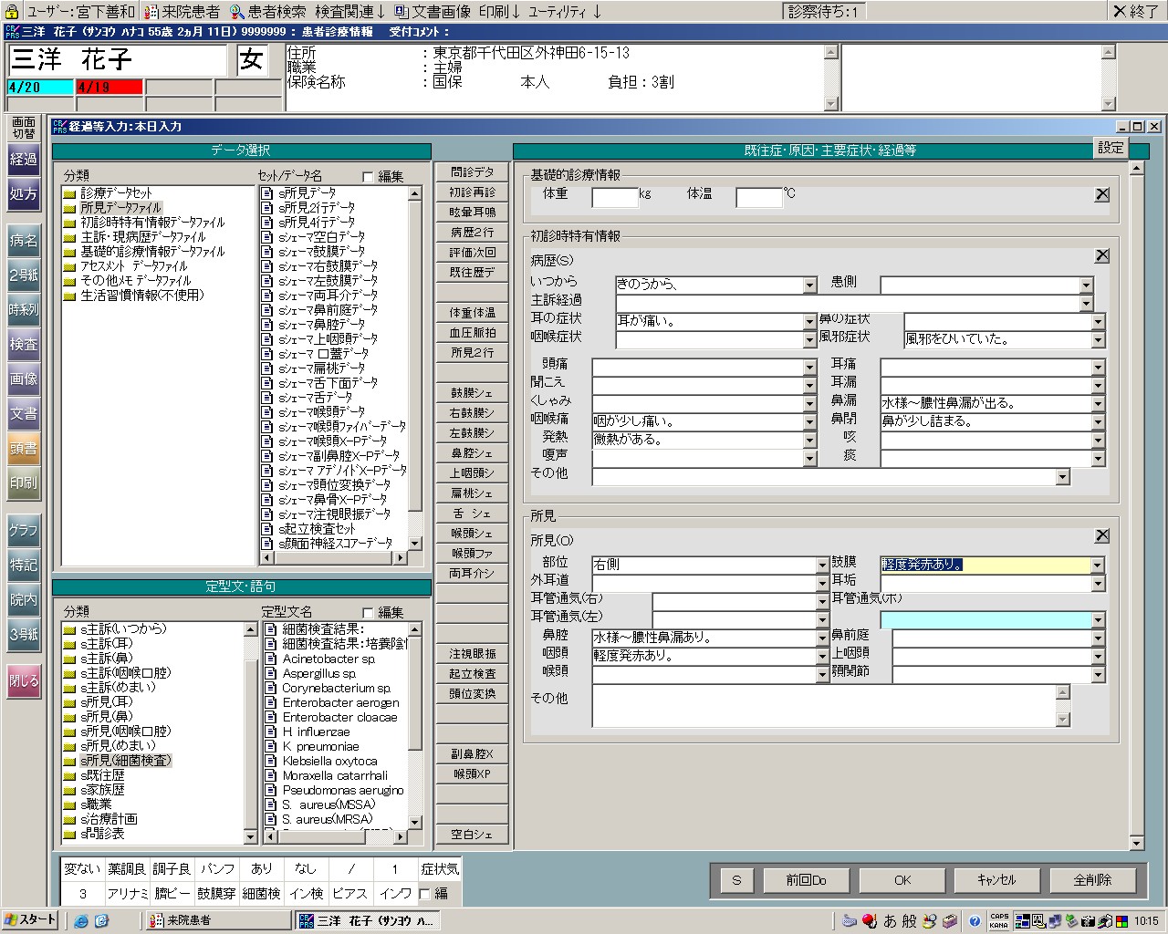
Task: Open the 検査 sidebar button
Action: [x=24, y=345]
